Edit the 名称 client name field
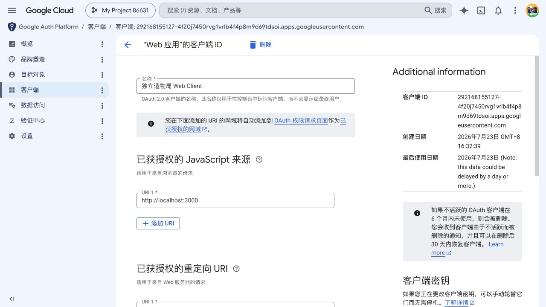 246,86
